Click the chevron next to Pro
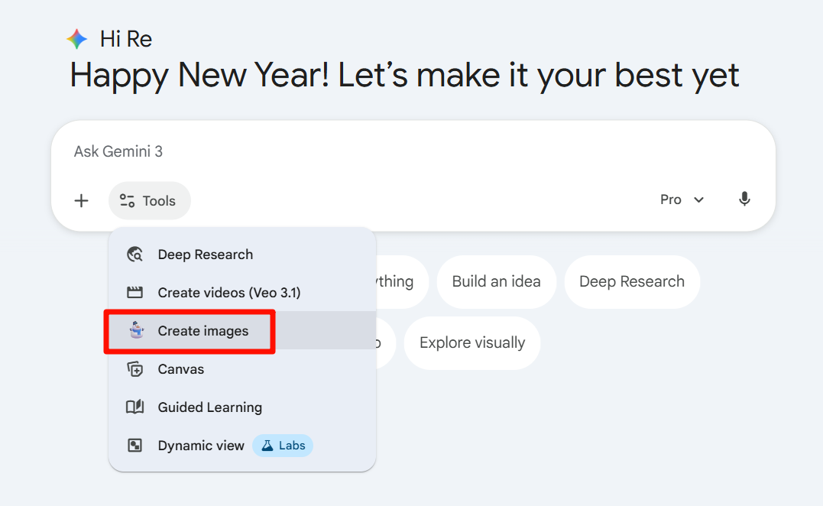 click(698, 200)
